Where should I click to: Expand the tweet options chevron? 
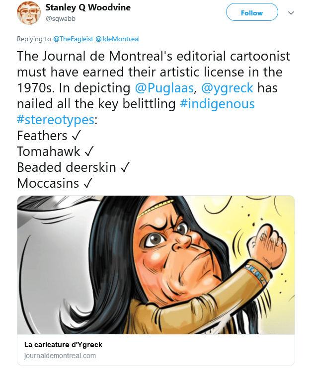[x=291, y=13]
